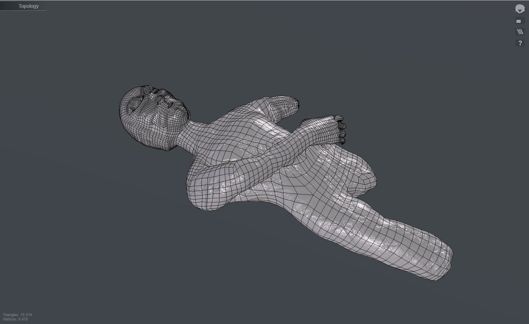Open help via the question mark icon

(520, 43)
